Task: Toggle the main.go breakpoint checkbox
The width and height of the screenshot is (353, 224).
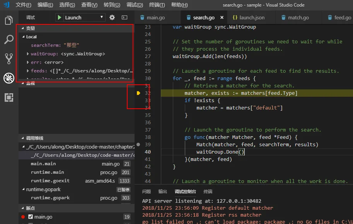Action: pos(31,217)
